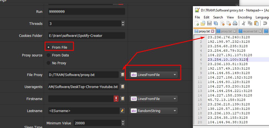The height and width of the screenshot is (128, 269).
Task: Click the line 23.254.35.155:3128
Action: pyautogui.click(x=228, y=118)
